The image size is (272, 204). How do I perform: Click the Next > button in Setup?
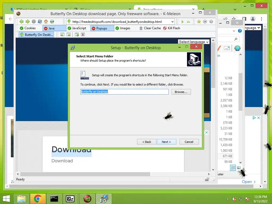click(167, 142)
